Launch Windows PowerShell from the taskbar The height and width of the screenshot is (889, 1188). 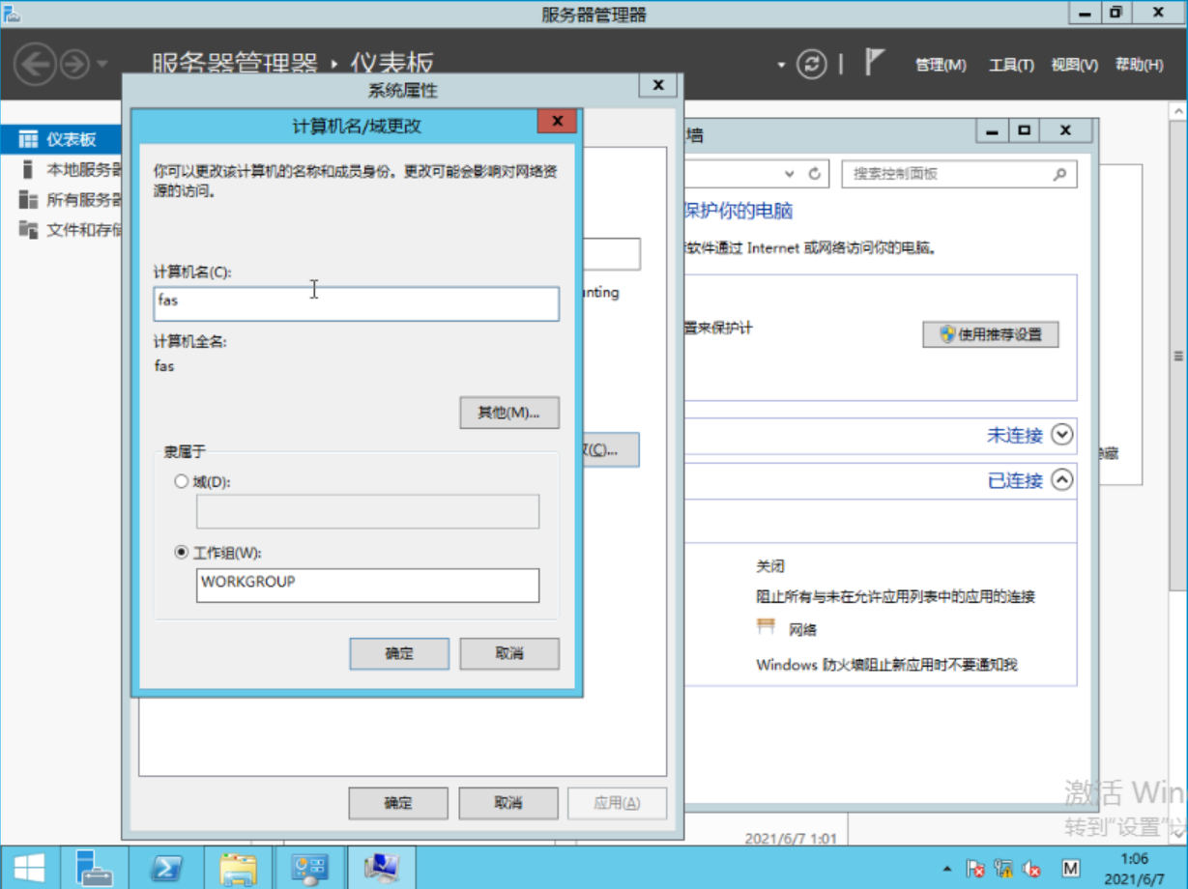(166, 868)
